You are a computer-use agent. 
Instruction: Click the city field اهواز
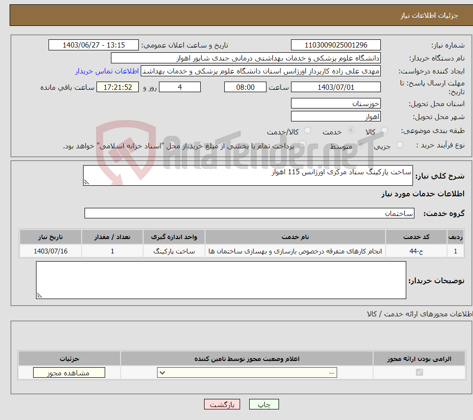pos(336,116)
